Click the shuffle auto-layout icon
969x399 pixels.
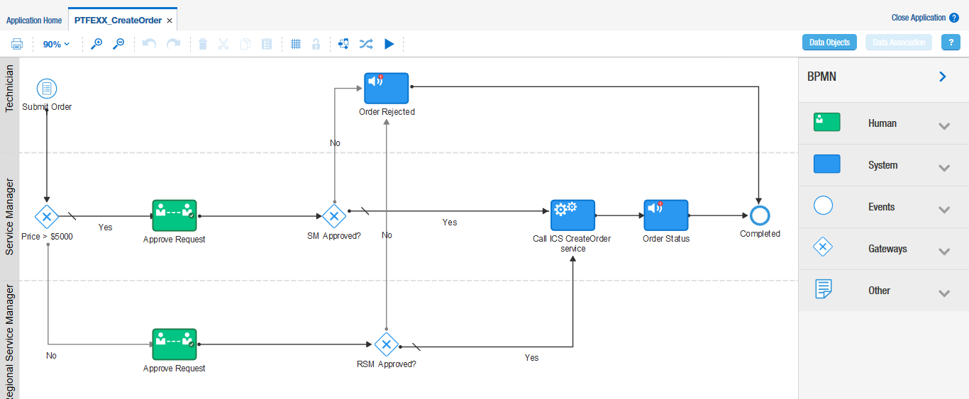pos(365,44)
